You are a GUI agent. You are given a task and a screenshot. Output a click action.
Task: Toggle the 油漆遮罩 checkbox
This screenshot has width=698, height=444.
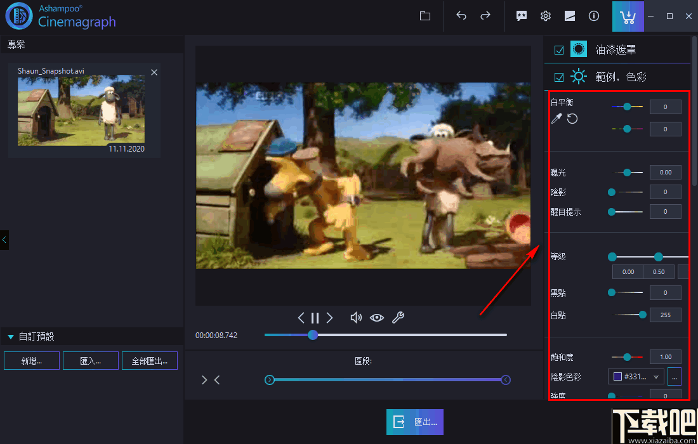[559, 50]
